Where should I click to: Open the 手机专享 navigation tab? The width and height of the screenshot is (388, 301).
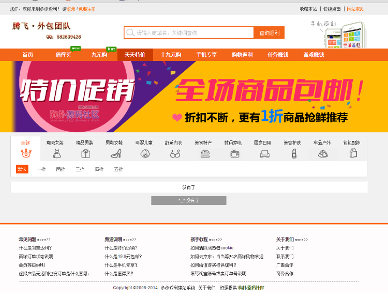click(x=206, y=55)
